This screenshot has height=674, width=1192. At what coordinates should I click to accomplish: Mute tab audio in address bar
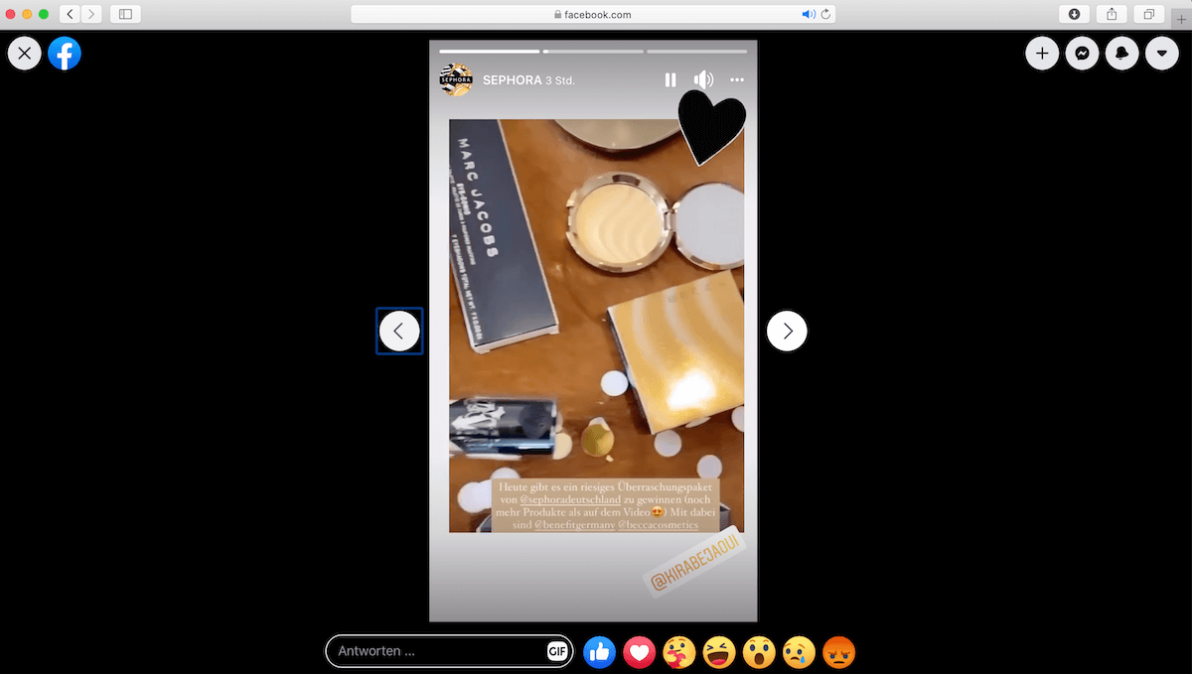808,14
